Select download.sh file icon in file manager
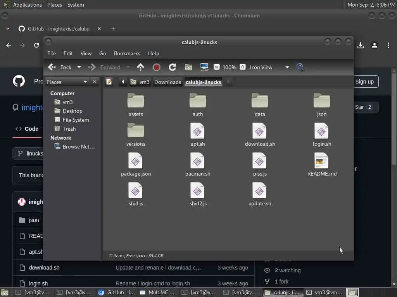This screenshot has height=297, width=397. coord(259,131)
